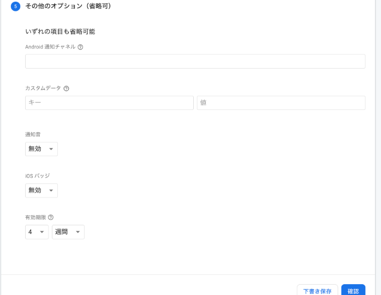Open the 有効期限 number dropdown showing 4
This screenshot has height=295, width=381.
point(37,232)
